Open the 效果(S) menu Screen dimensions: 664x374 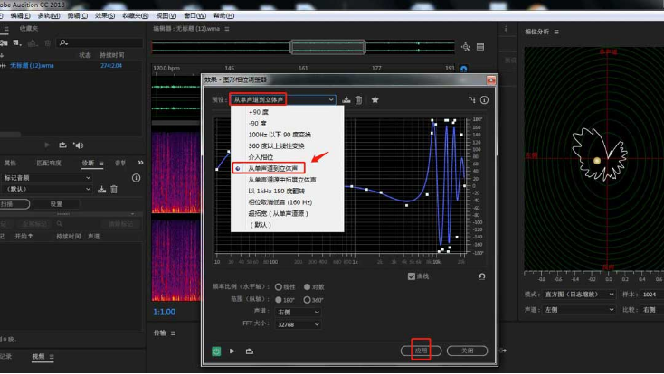point(105,15)
